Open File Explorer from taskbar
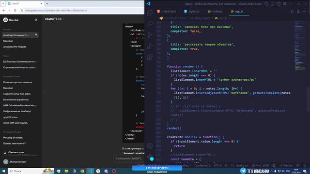The height and width of the screenshot is (174, 310). point(66,171)
